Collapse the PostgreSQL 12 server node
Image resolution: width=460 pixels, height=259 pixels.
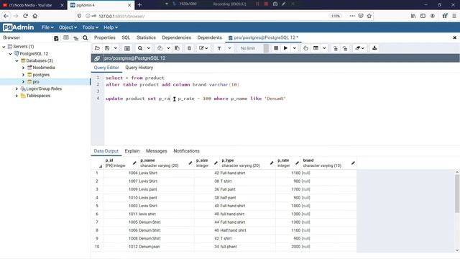(x=10, y=54)
